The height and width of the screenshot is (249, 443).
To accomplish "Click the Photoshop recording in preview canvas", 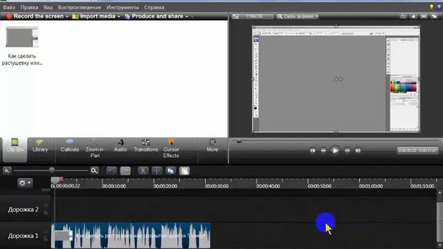I will point(336,79).
